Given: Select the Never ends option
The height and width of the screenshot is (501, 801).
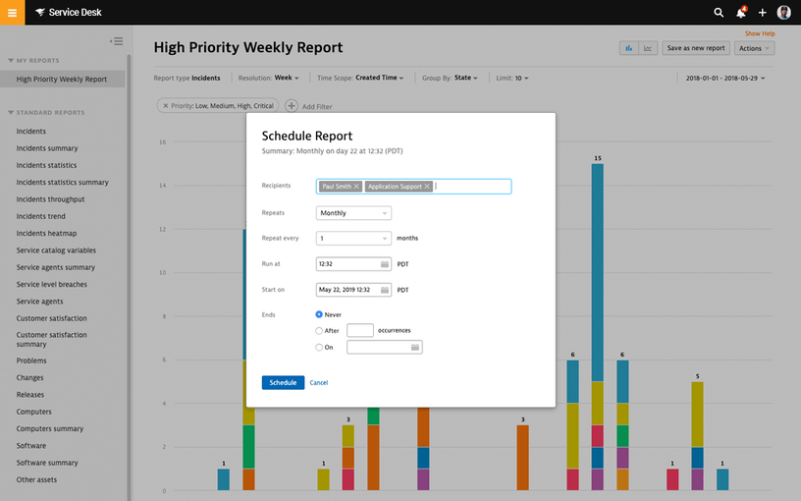Looking at the screenshot, I should click(319, 314).
